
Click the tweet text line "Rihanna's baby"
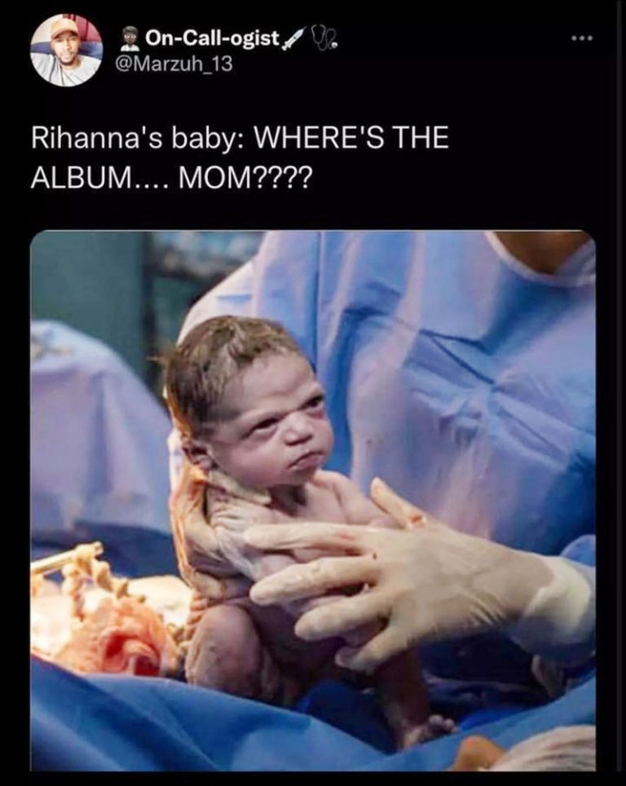click(x=134, y=137)
